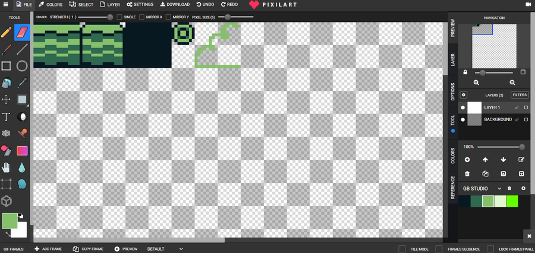This screenshot has height=253, width=535.
Task: Open the Colors menu
Action: (50, 4)
